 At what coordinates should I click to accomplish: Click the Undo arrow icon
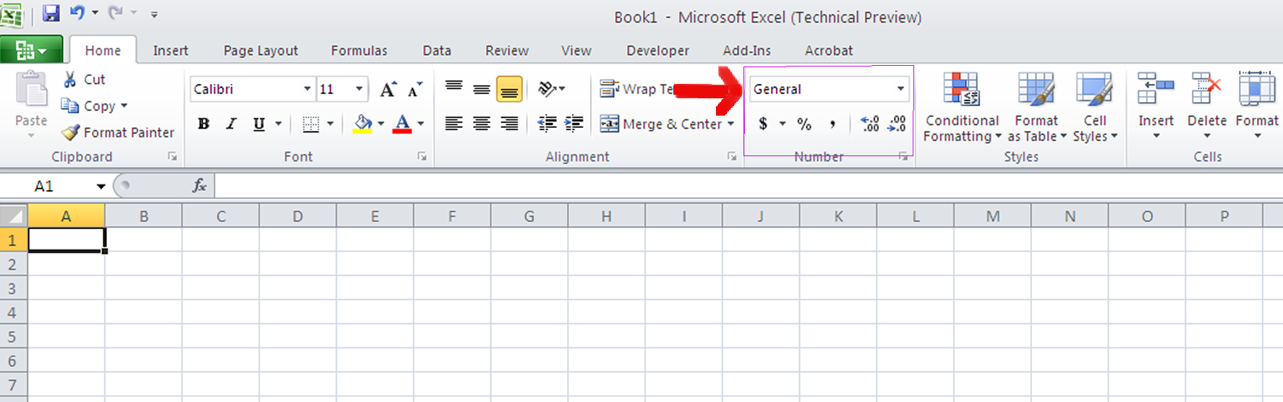point(77,13)
